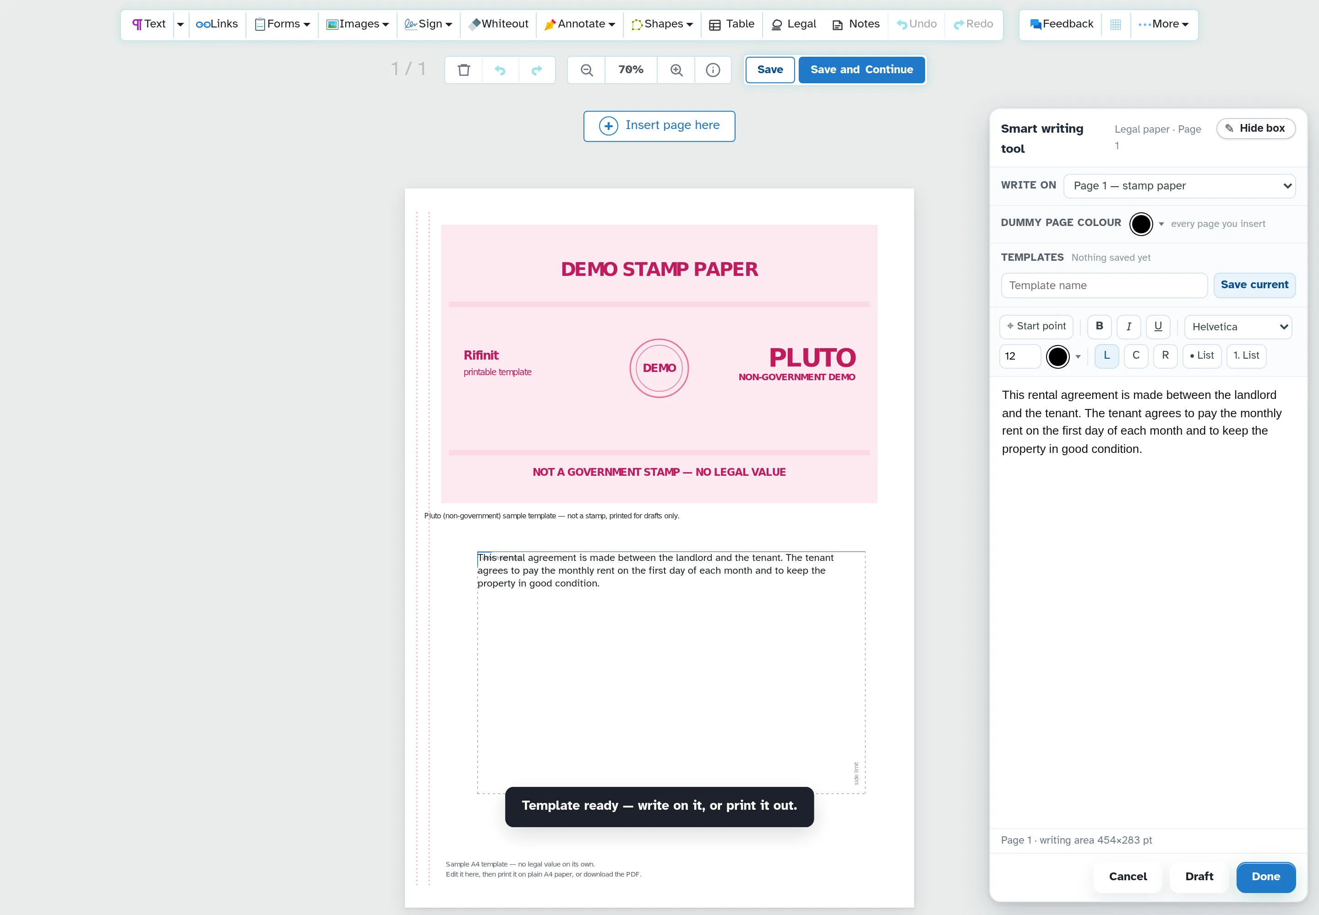Select the Whiteout tool
The image size is (1319, 915).
click(x=498, y=24)
